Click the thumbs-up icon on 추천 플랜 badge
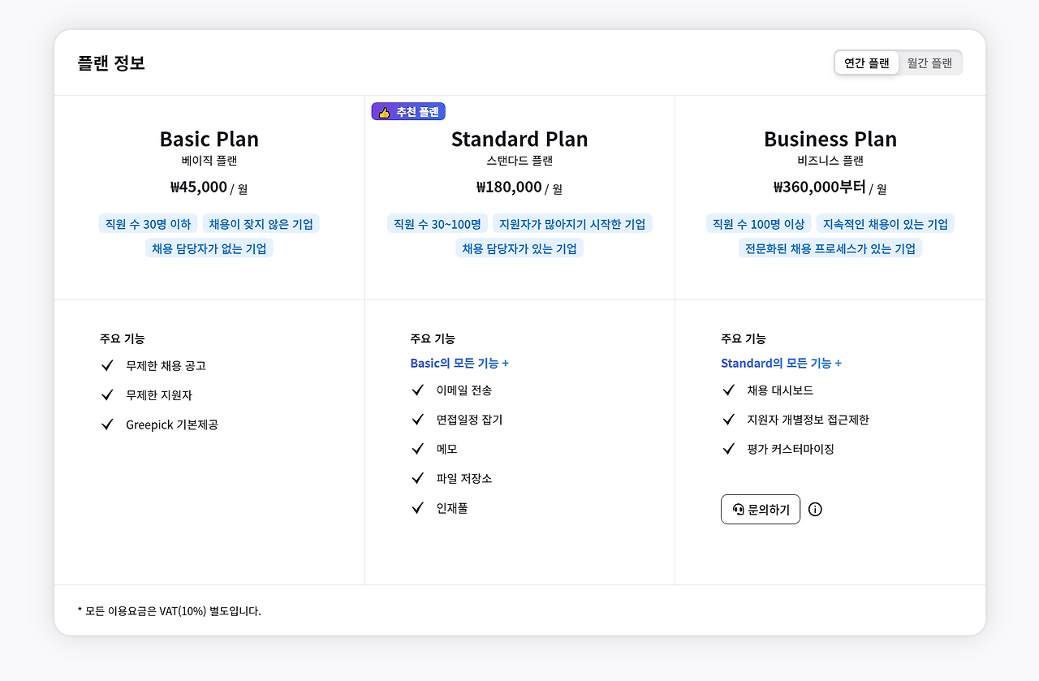This screenshot has width=1039, height=681. [385, 112]
